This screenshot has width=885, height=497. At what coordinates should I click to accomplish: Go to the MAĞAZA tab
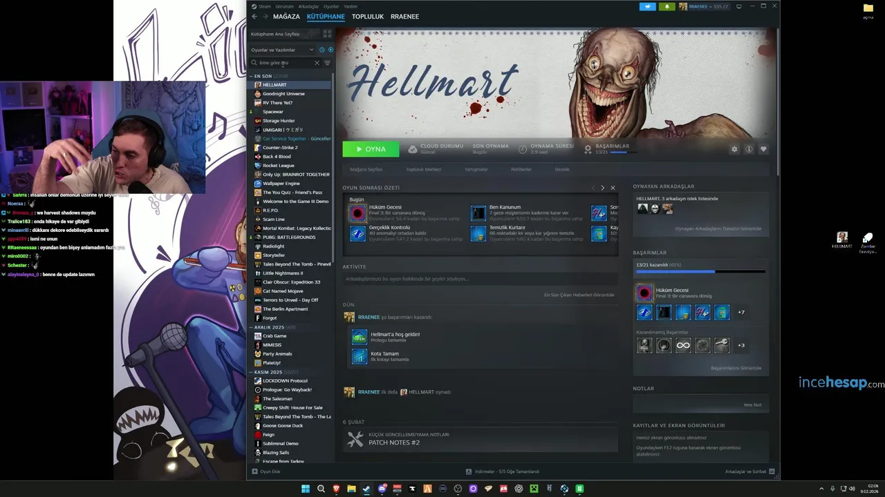pyautogui.click(x=286, y=17)
